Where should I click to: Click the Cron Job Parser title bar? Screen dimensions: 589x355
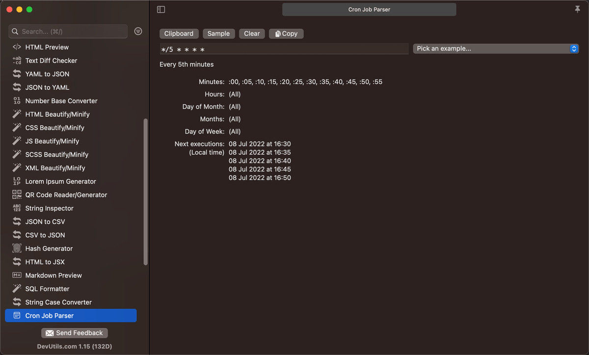pos(369,9)
